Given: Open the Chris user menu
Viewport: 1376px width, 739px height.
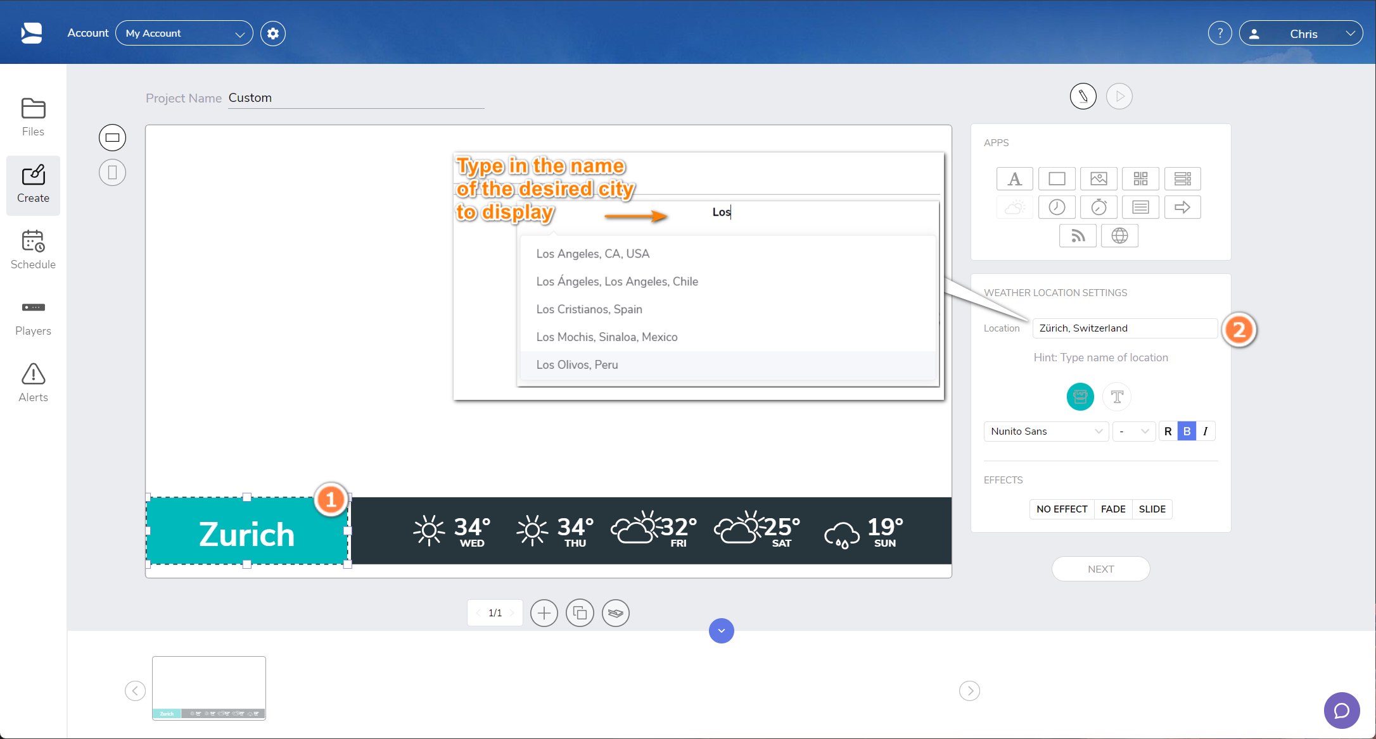Looking at the screenshot, I should pyautogui.click(x=1301, y=34).
